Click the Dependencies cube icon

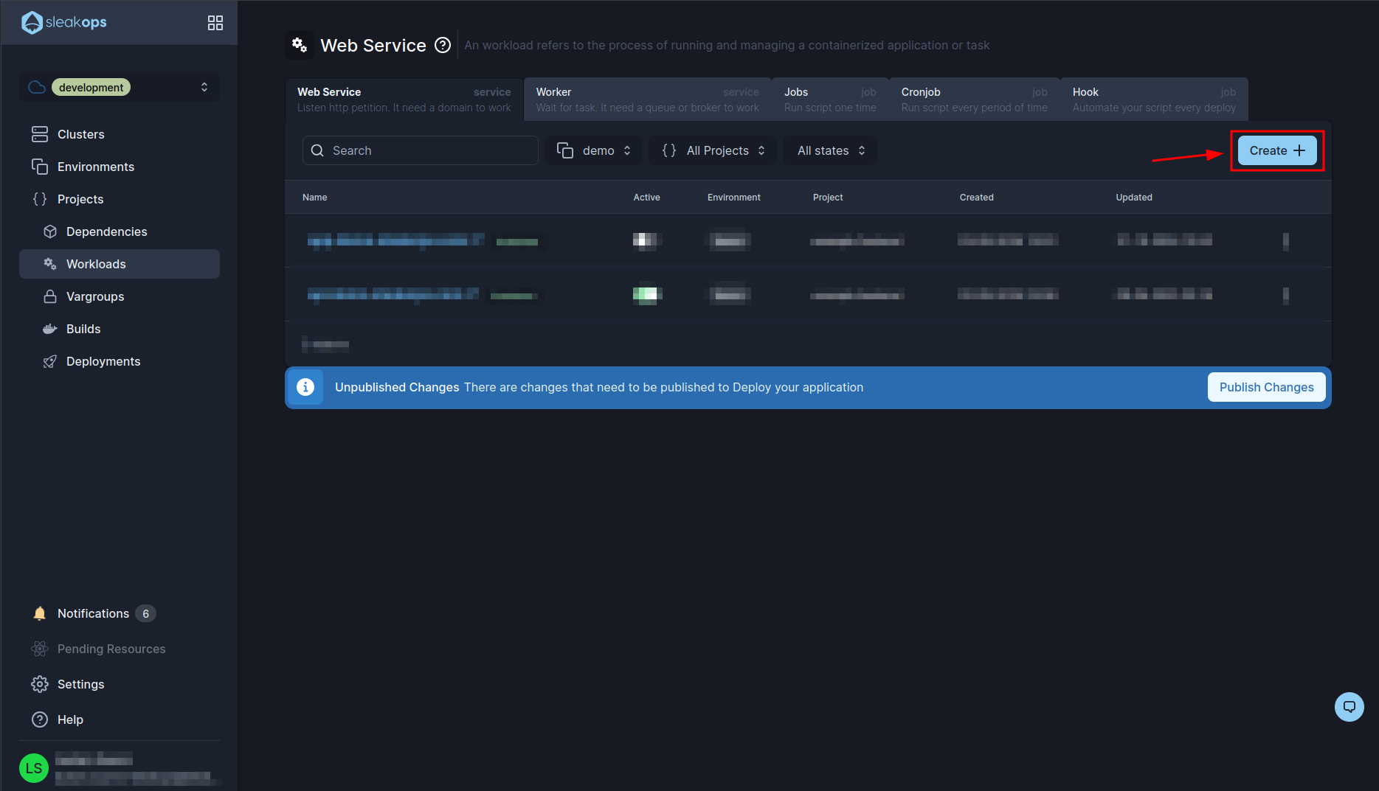pos(50,231)
